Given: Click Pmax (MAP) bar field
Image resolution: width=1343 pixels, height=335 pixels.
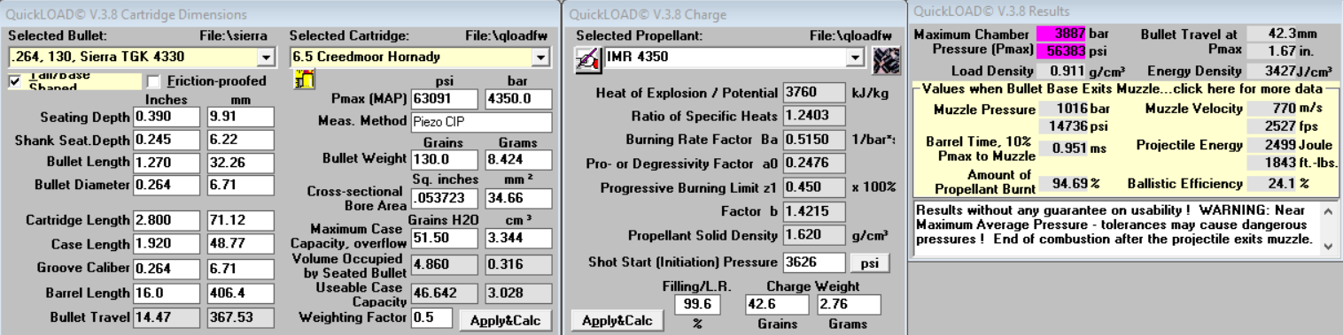Looking at the screenshot, I should (519, 99).
